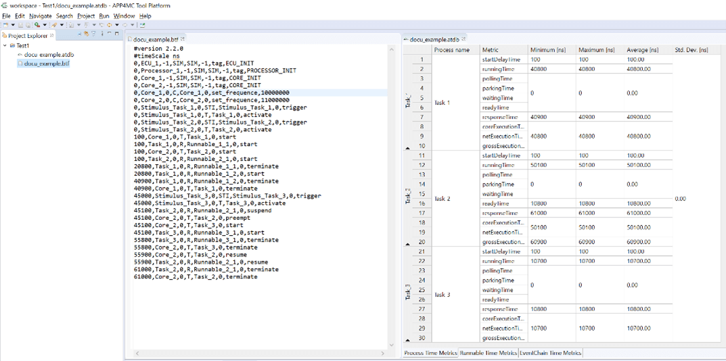
Task: Close the docu_example.atdb editor tab
Action: tap(463, 39)
